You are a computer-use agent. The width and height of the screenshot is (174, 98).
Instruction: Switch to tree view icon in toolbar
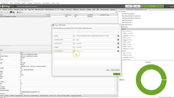tap(13, 12)
